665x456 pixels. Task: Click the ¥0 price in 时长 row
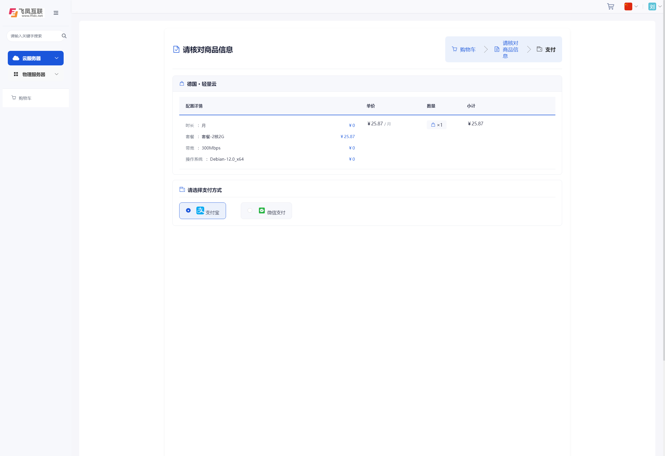point(352,126)
